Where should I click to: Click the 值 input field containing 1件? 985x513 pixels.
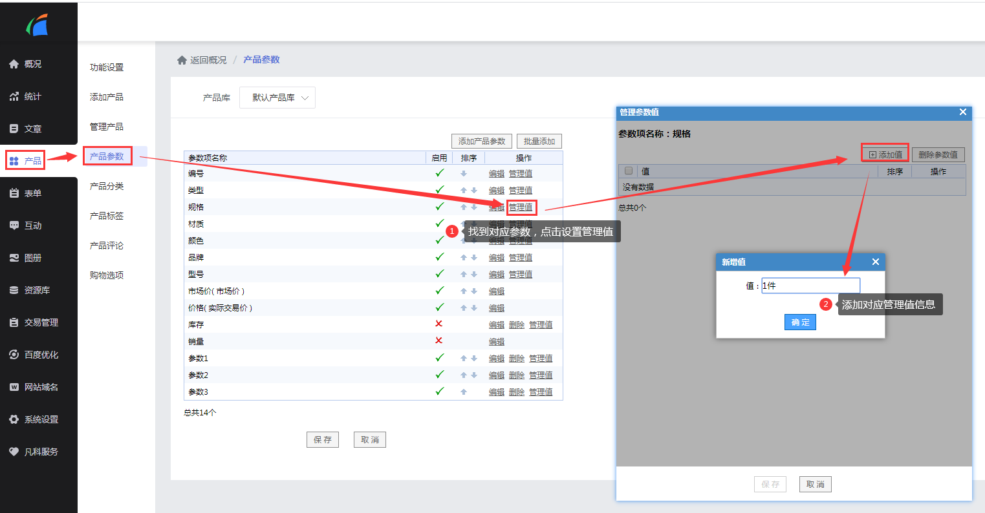tap(811, 286)
